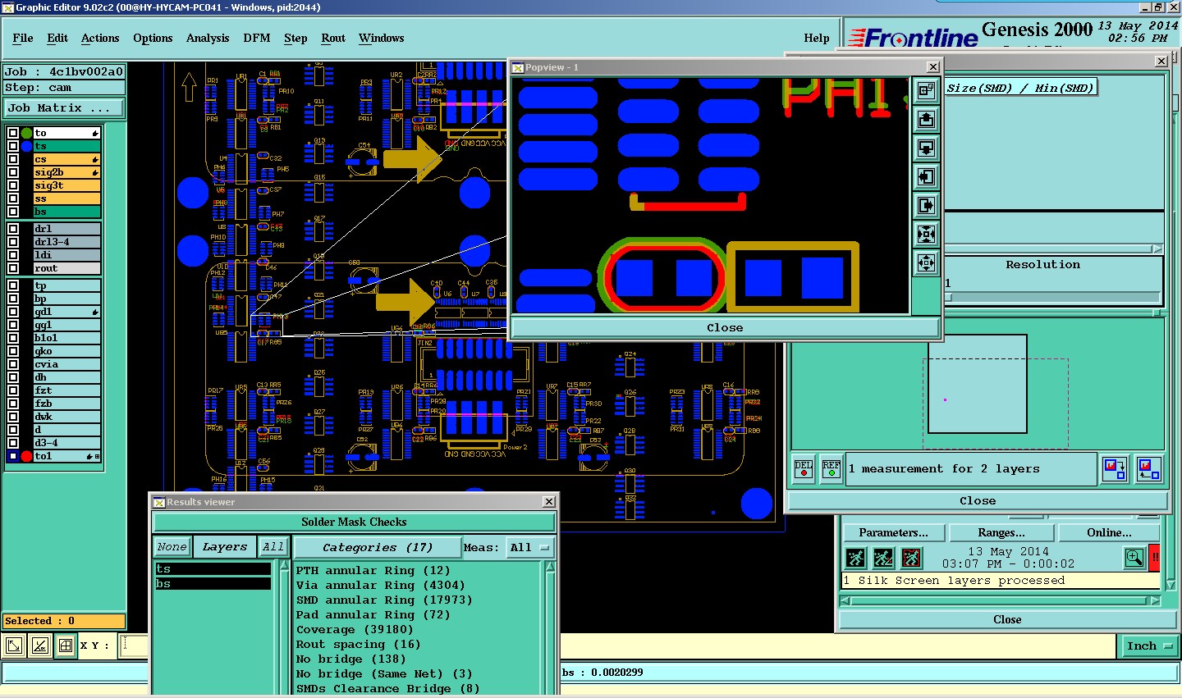
Task: Click Close button in Popview window
Action: [x=725, y=327]
